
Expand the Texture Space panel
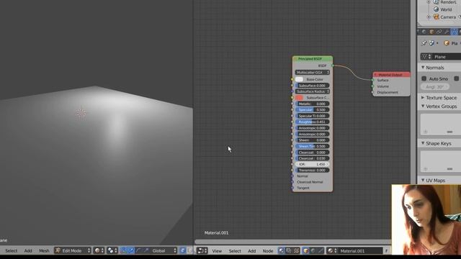423,98
